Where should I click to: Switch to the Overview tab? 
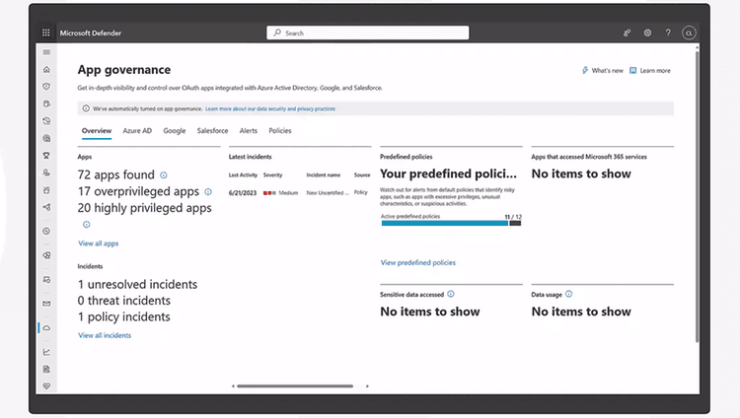(97, 131)
